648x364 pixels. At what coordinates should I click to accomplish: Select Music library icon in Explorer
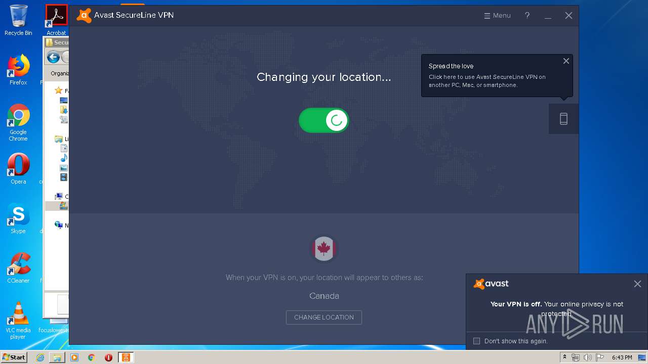64,158
